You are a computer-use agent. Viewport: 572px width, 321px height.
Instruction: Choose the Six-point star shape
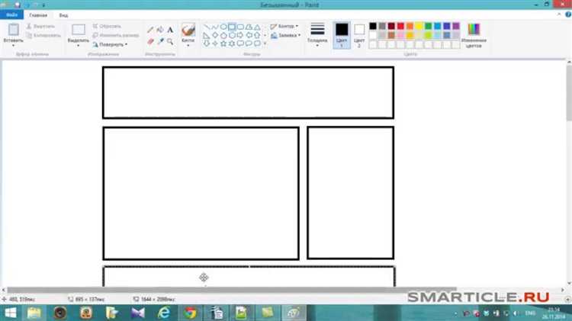(x=232, y=43)
